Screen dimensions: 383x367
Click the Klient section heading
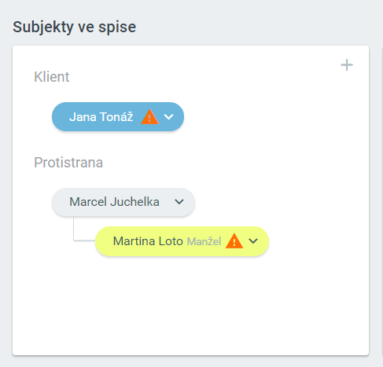52,77
